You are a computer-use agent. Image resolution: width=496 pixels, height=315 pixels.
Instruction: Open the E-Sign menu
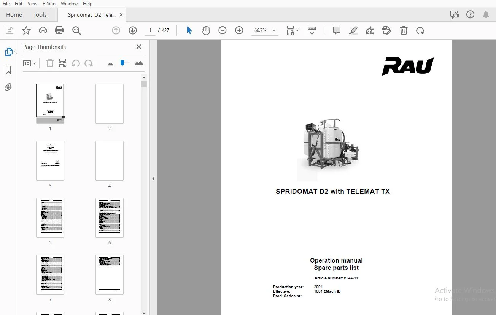49,4
